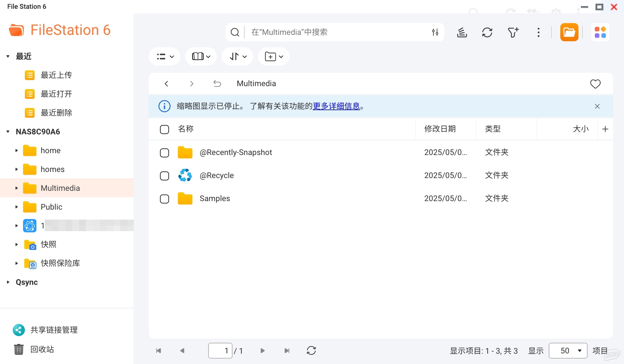Go up to parent folder

[217, 83]
